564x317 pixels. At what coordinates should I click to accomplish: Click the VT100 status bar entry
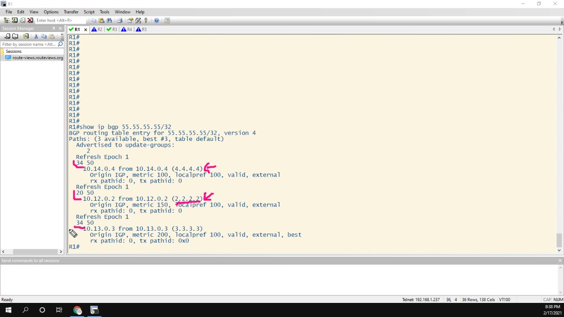point(505,300)
